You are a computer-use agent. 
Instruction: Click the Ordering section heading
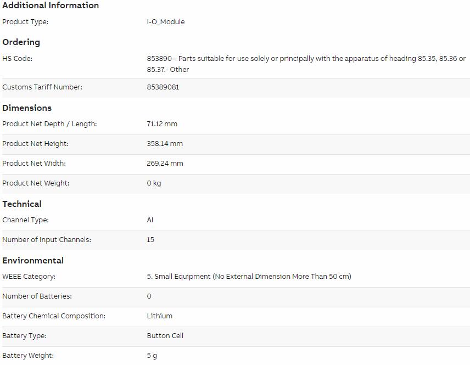coord(21,42)
